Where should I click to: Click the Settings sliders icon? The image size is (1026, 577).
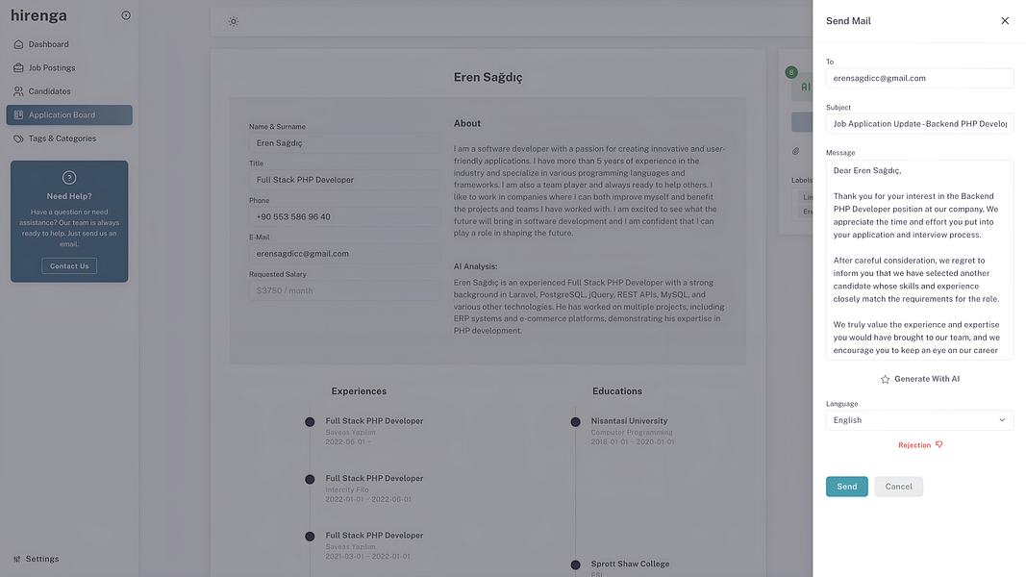click(x=17, y=559)
